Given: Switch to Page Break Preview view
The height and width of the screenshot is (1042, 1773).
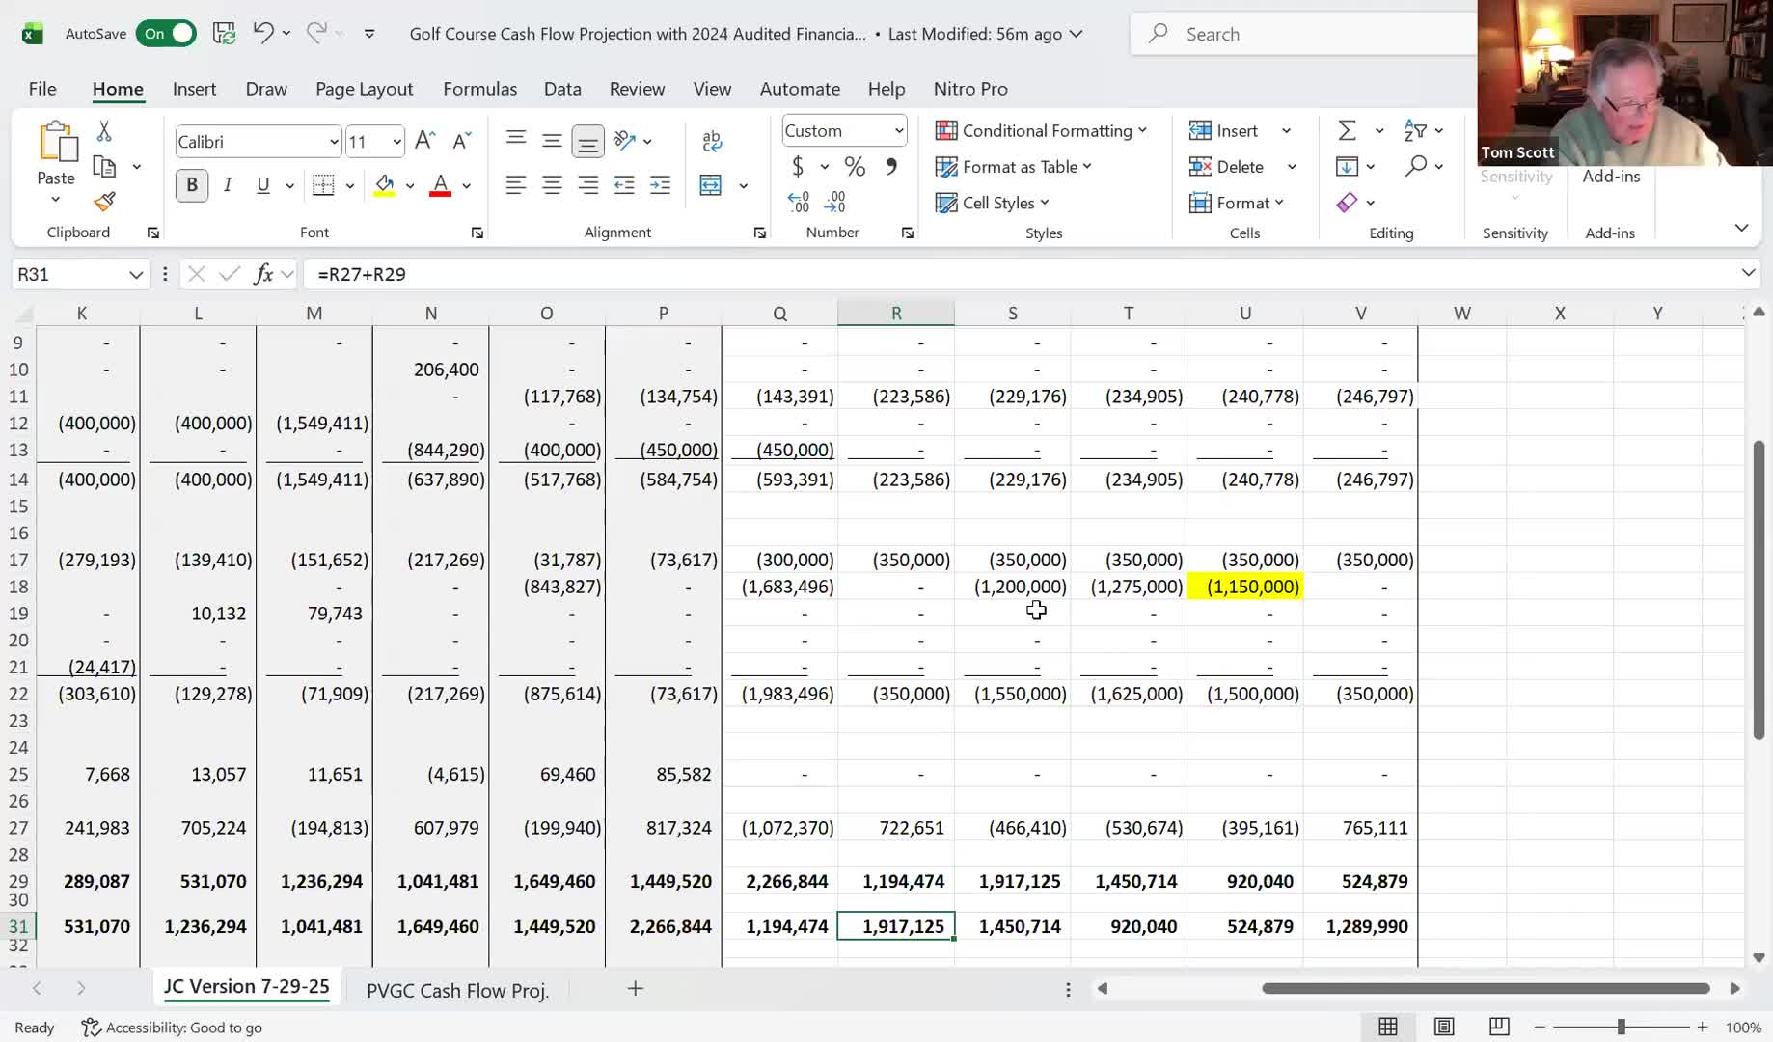Looking at the screenshot, I should [x=1499, y=1027].
